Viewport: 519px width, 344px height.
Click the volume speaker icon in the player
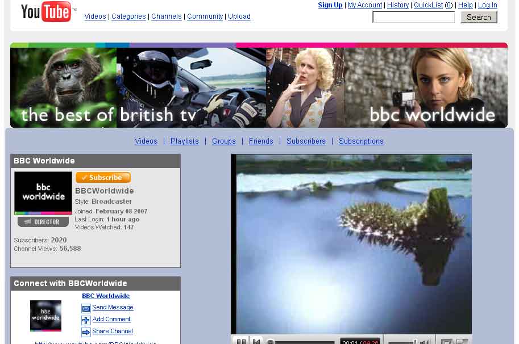coord(425,341)
